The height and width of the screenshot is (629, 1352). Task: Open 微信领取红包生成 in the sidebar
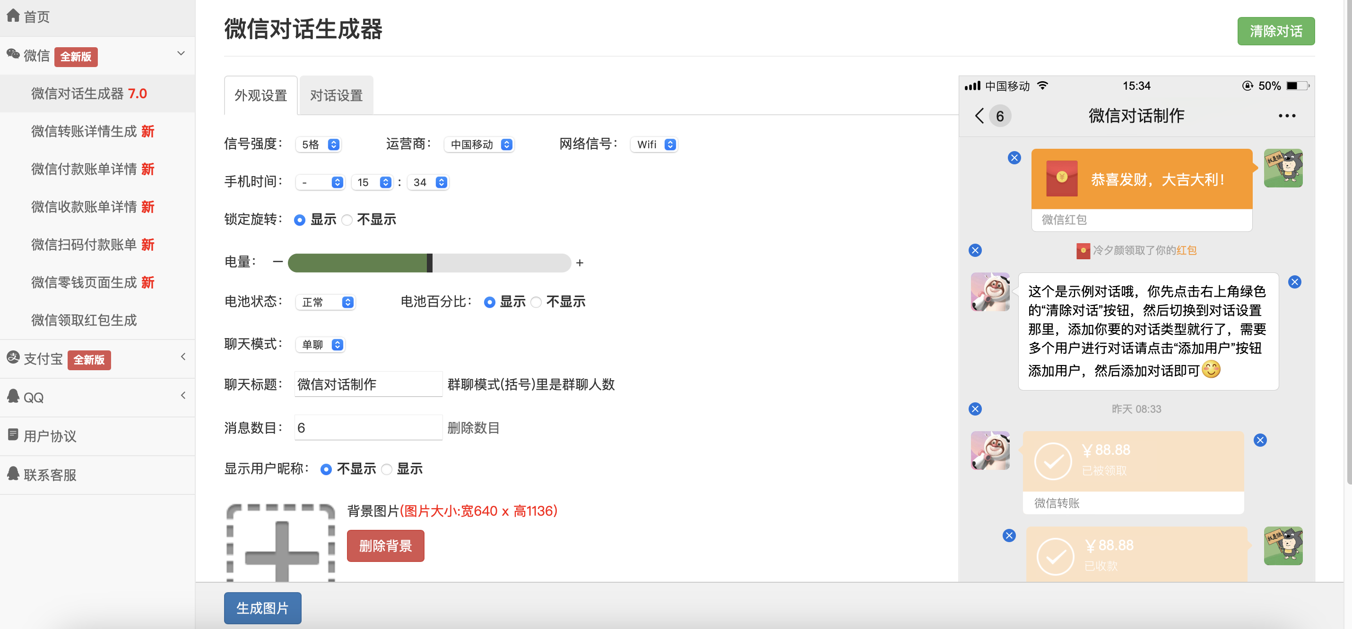(x=84, y=320)
